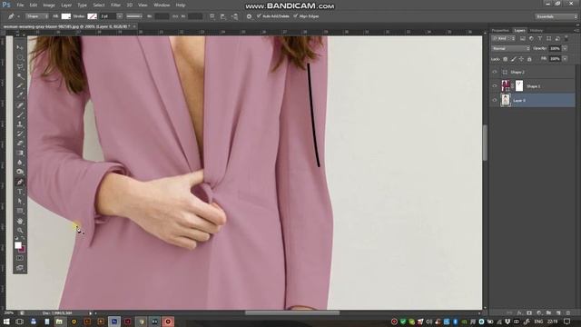Select the Blur tool
581x327 pixels.
tap(20, 163)
